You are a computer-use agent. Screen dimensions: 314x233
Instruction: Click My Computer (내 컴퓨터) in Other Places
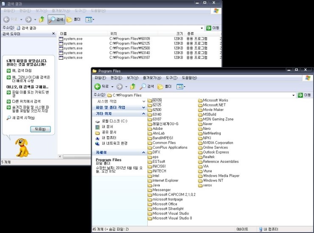point(106,138)
